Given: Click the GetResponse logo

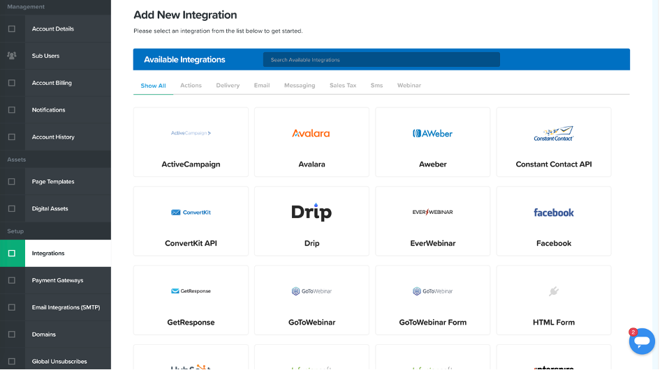Looking at the screenshot, I should [x=191, y=291].
